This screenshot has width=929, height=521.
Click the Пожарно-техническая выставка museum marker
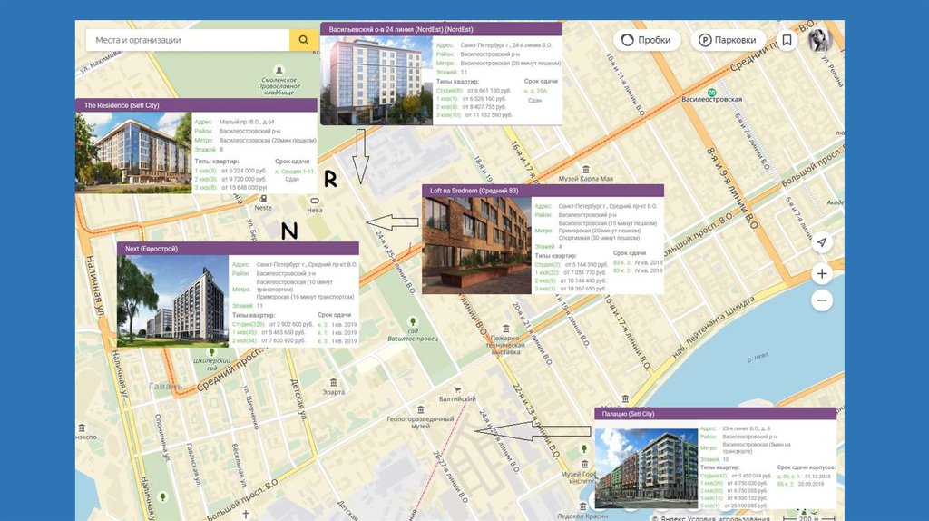click(x=506, y=329)
